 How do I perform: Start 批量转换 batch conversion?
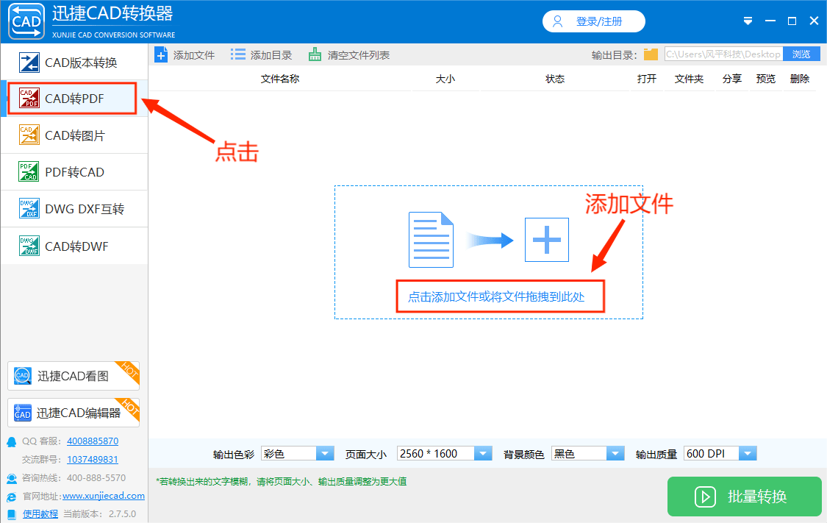pos(744,496)
